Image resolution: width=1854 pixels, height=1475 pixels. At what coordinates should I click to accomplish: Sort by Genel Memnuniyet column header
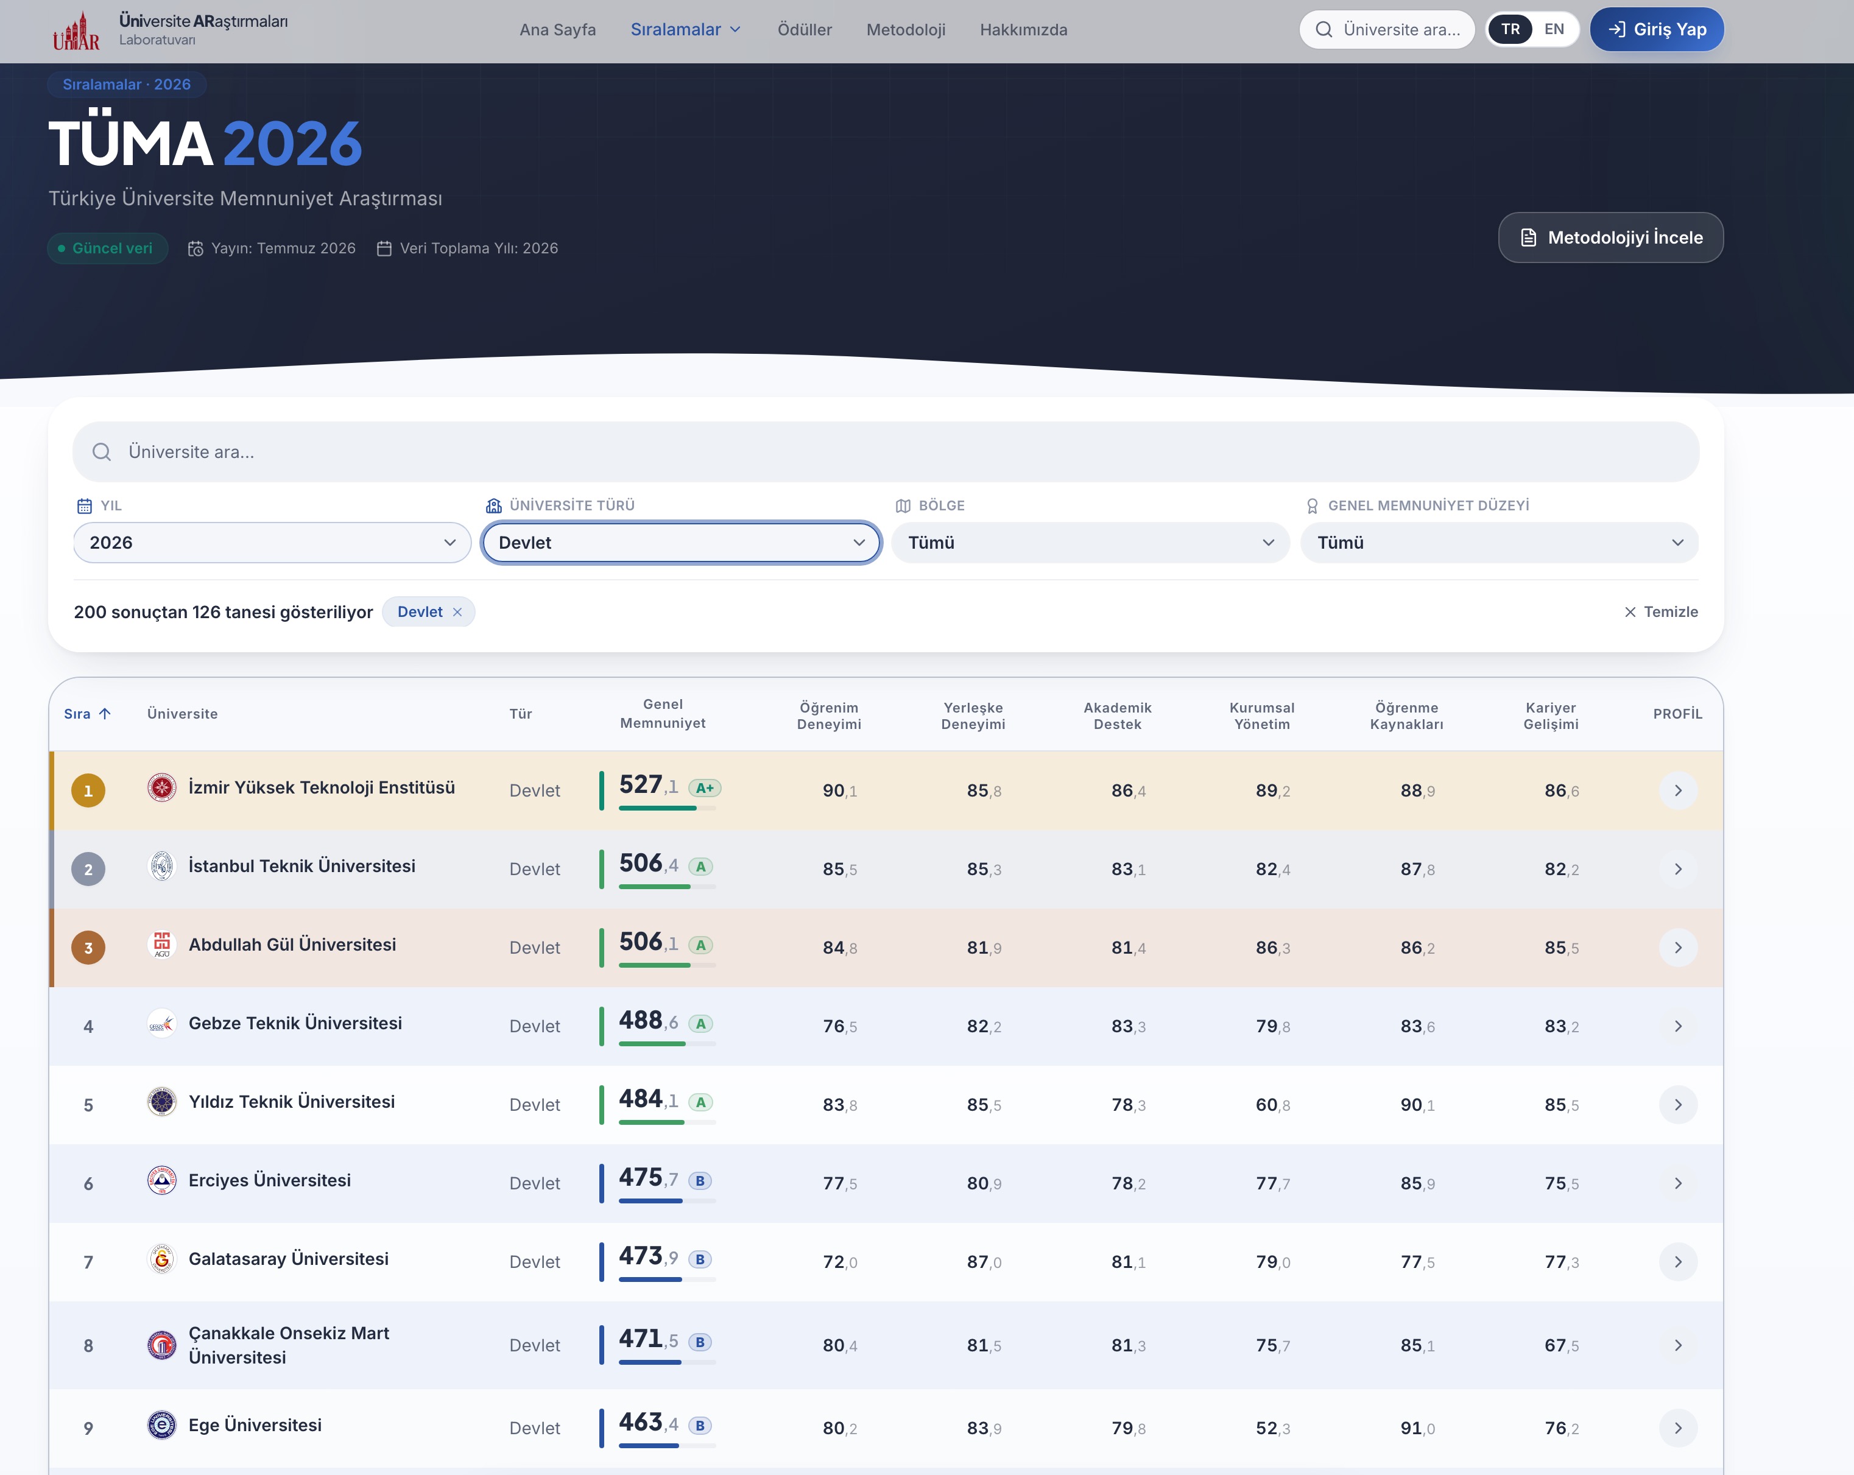[x=662, y=714]
